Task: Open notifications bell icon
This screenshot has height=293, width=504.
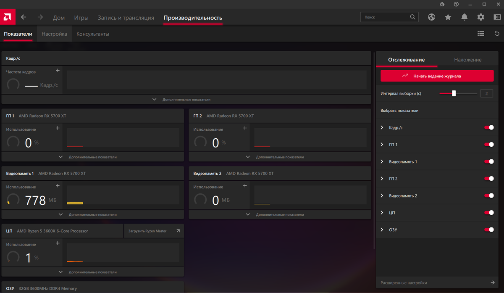Action: pyautogui.click(x=465, y=17)
